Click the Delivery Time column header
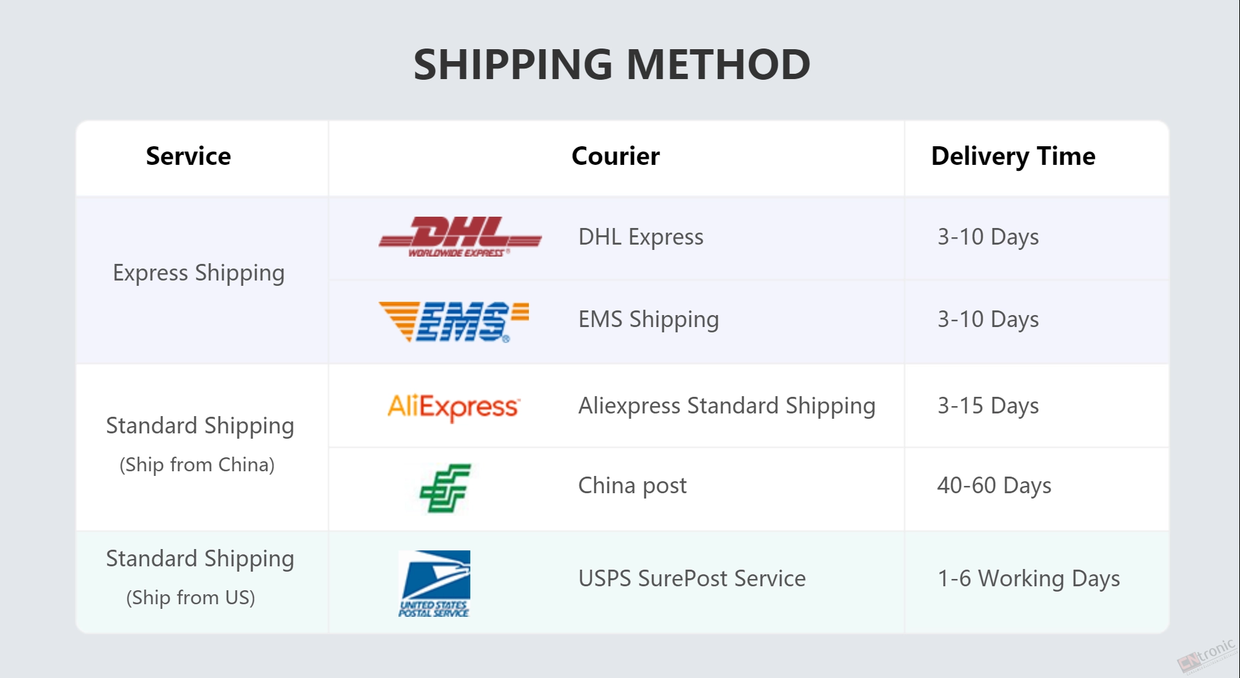 coord(1013,157)
